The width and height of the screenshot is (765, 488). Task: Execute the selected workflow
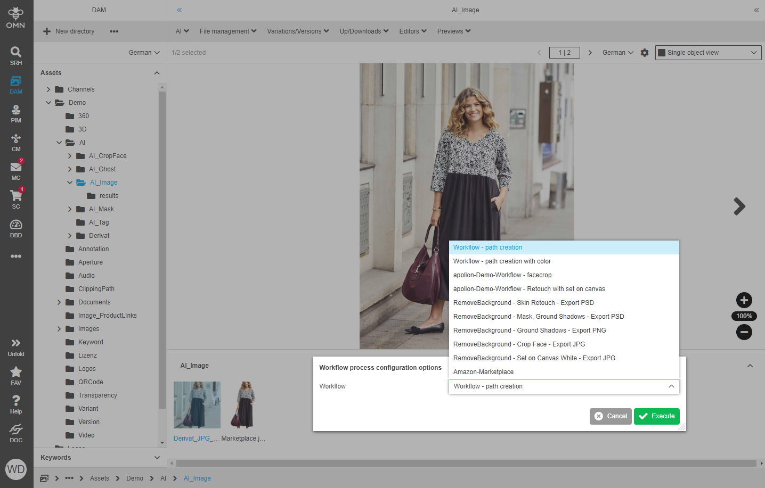click(656, 416)
